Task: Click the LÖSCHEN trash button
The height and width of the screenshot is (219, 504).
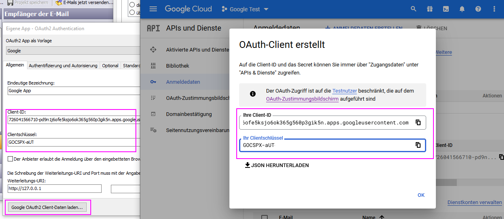Action: [432, 28]
